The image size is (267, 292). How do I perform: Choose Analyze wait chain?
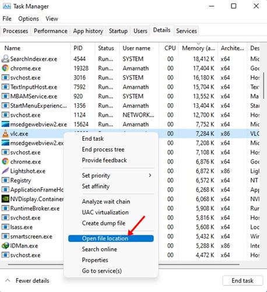pos(106,201)
